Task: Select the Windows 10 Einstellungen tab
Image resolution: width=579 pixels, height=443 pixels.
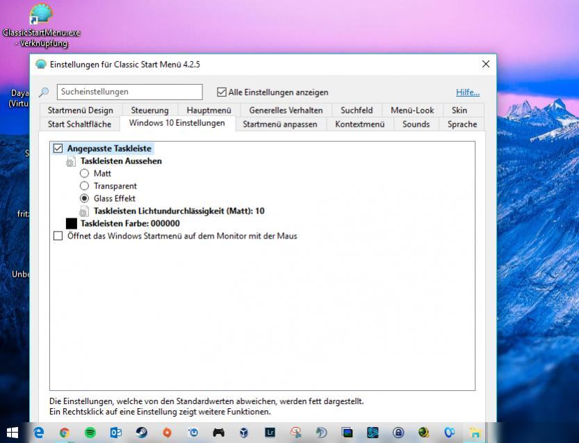Action: tap(177, 123)
